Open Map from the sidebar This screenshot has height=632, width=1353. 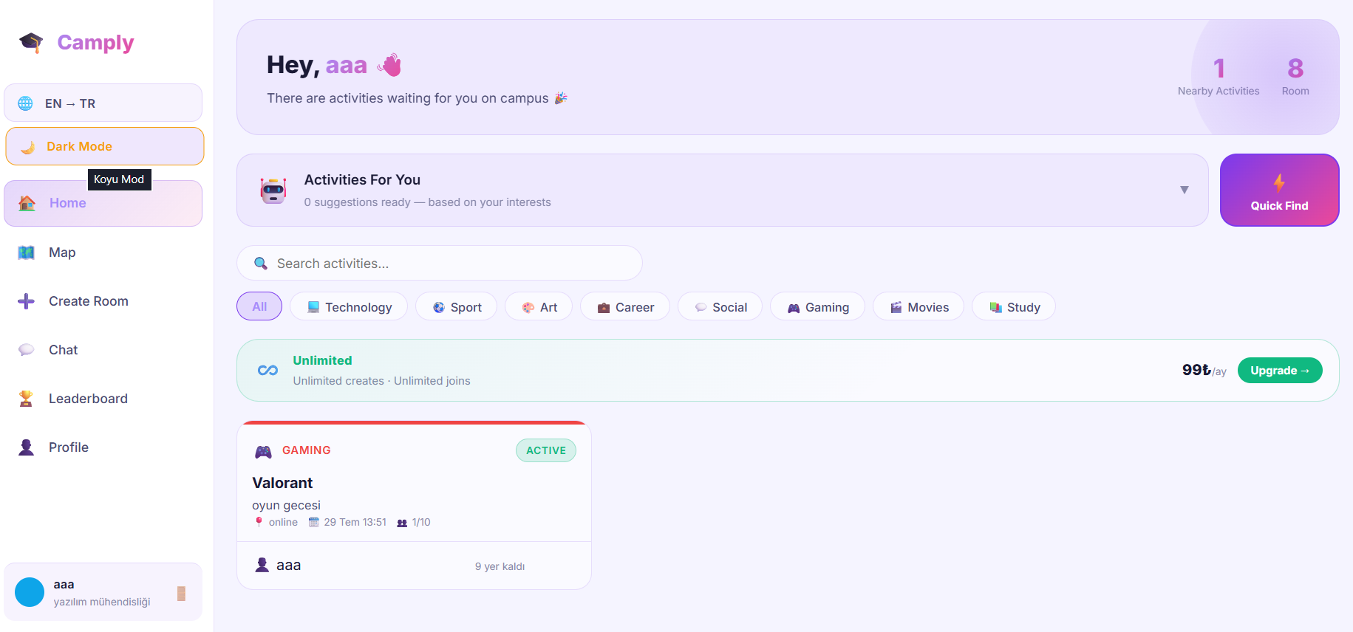(103, 253)
